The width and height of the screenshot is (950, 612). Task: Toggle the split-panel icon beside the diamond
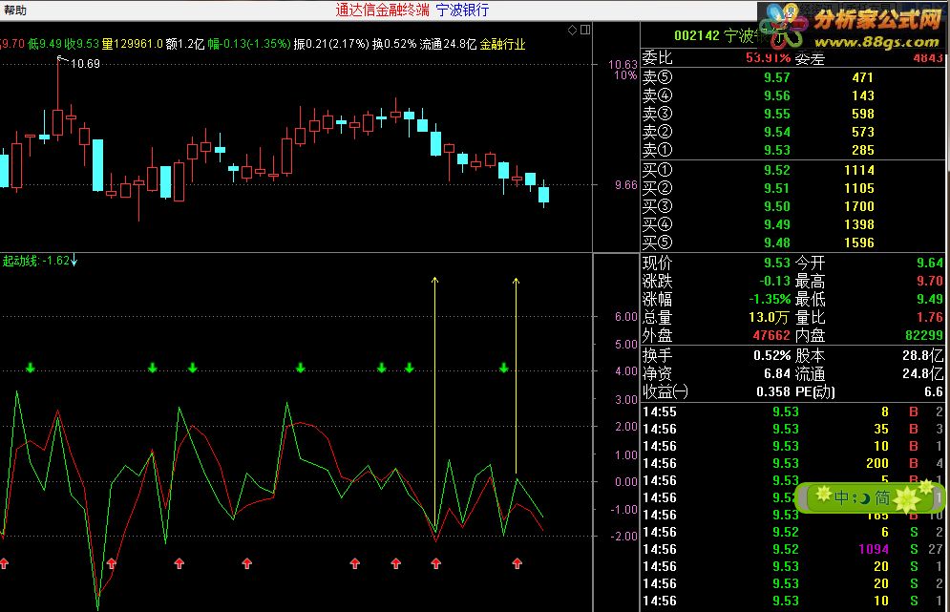[x=585, y=30]
